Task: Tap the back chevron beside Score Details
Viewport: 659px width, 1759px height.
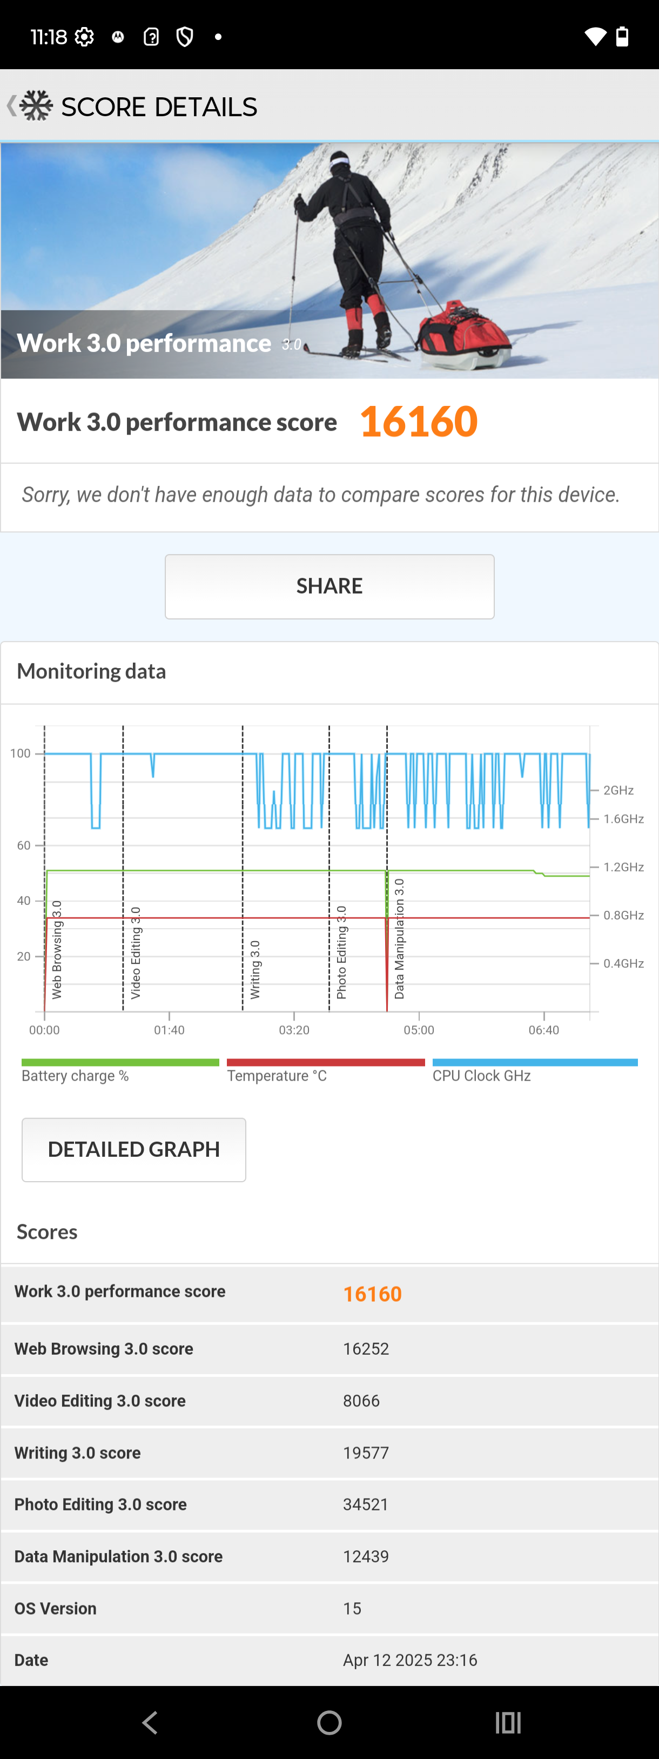Action: 11,106
